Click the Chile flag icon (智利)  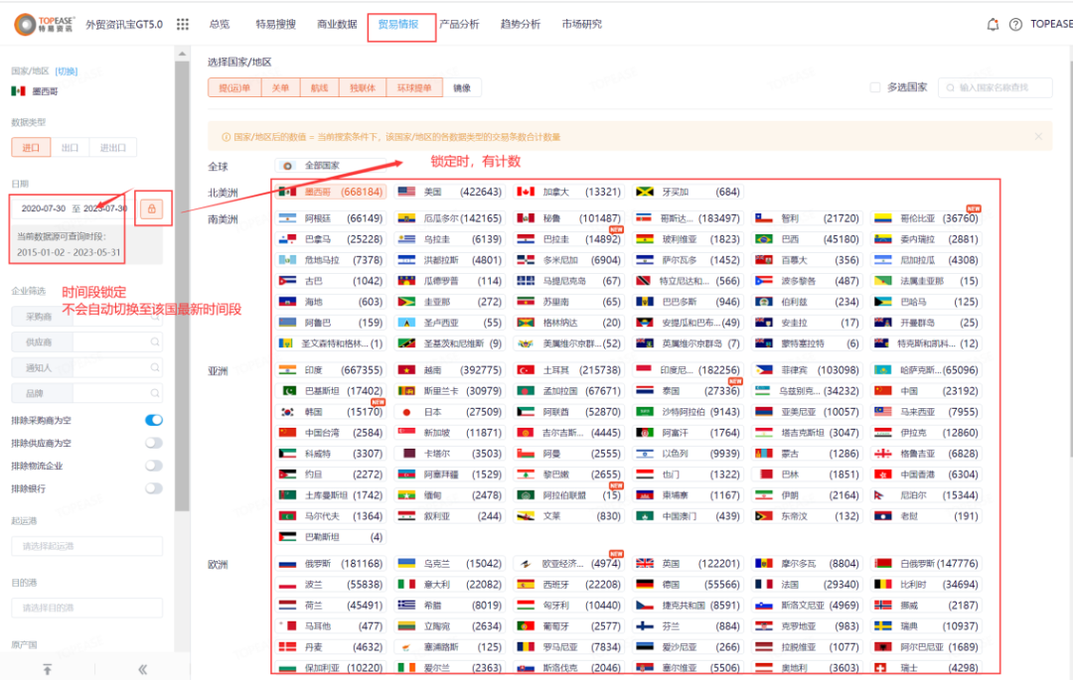[x=764, y=218]
